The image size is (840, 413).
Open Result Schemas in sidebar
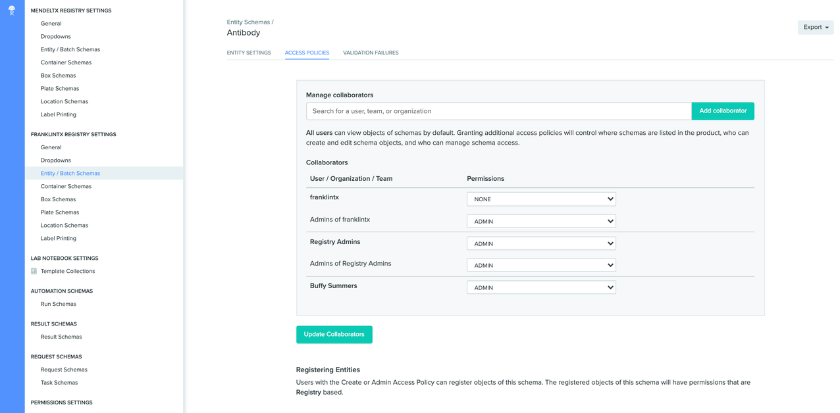[x=61, y=337]
